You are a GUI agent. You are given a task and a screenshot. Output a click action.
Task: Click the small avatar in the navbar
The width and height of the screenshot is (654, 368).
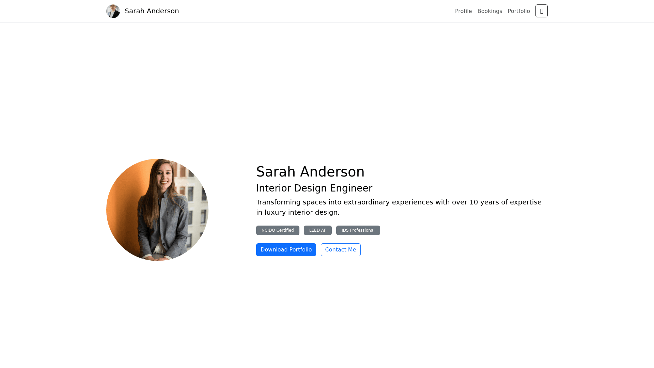click(113, 11)
